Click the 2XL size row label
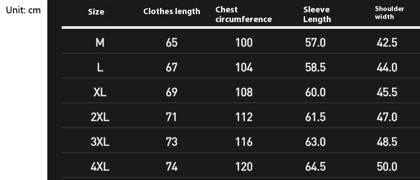Image resolution: width=420 pixels, height=180 pixels. (x=100, y=117)
